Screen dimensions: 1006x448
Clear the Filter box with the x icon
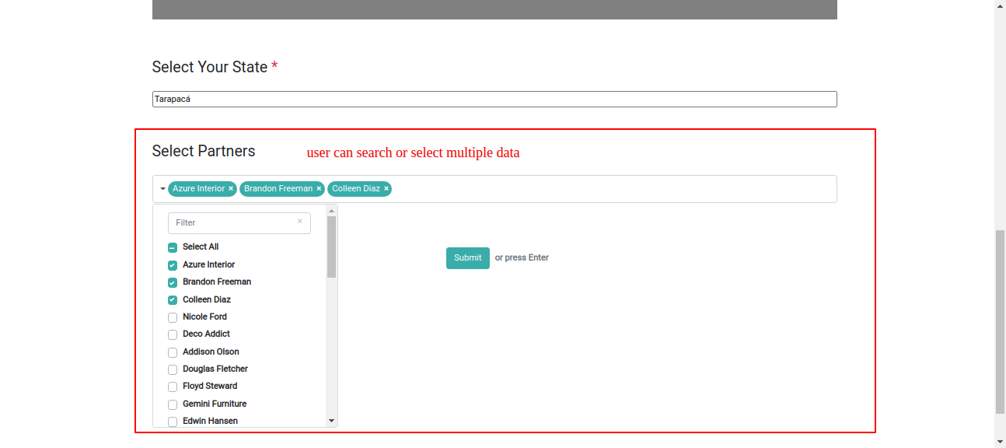[300, 222]
